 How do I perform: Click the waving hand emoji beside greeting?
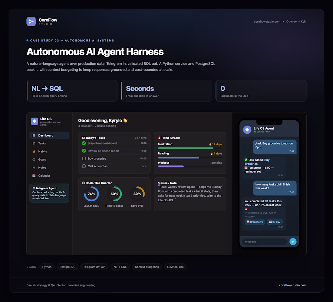click(x=125, y=120)
